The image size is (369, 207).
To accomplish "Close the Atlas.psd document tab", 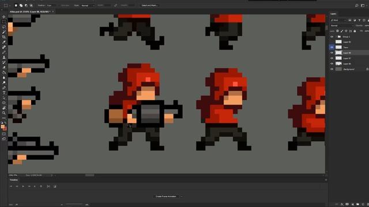I will pyautogui.click(x=53, y=11).
